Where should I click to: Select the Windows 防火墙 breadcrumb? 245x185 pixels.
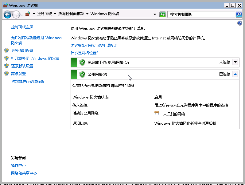click(105, 14)
